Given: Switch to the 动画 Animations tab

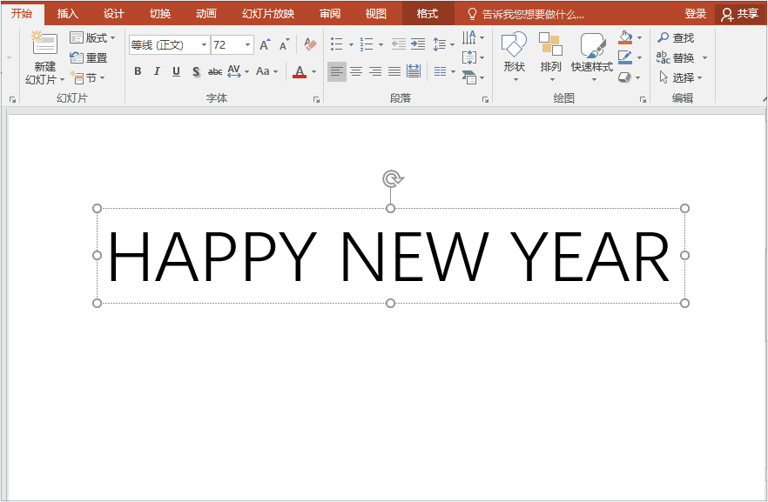Looking at the screenshot, I should (206, 14).
